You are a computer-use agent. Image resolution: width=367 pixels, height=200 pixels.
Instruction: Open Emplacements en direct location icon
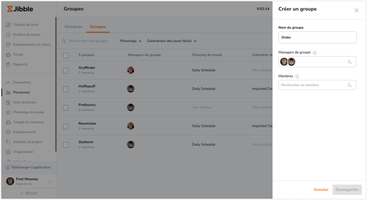pos(8,45)
